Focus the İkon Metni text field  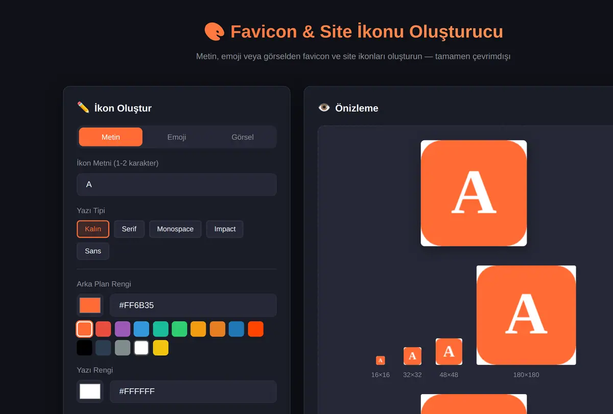[177, 184]
